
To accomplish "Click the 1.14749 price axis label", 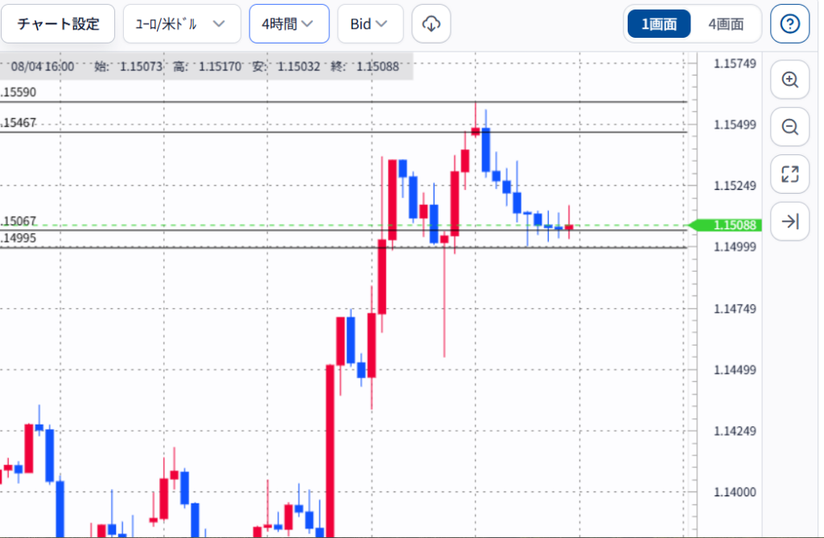I will pyautogui.click(x=735, y=308).
